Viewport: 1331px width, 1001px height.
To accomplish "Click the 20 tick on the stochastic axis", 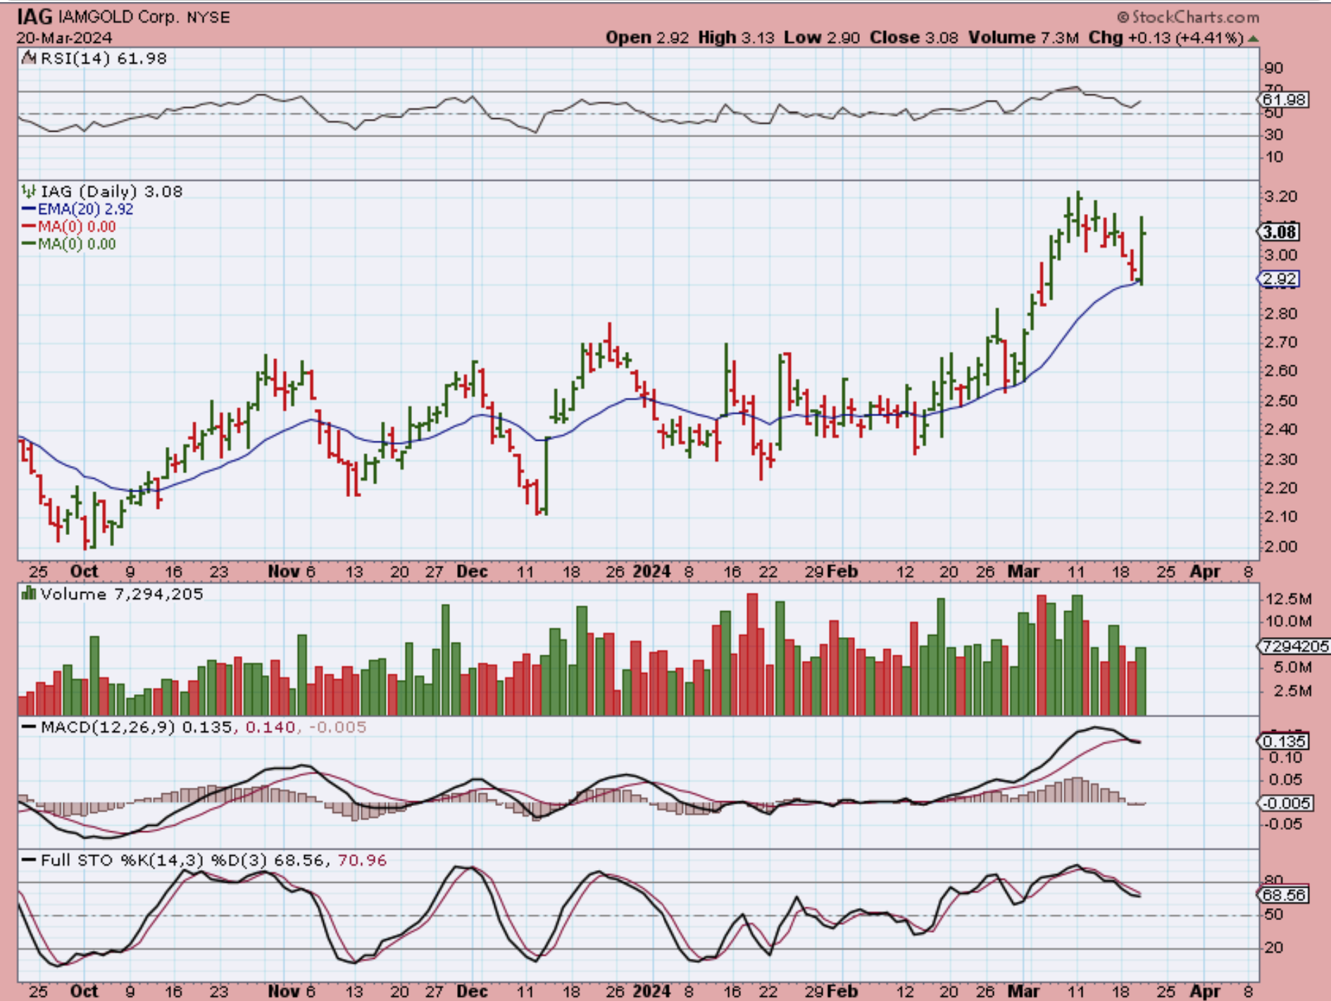I will (x=1274, y=948).
